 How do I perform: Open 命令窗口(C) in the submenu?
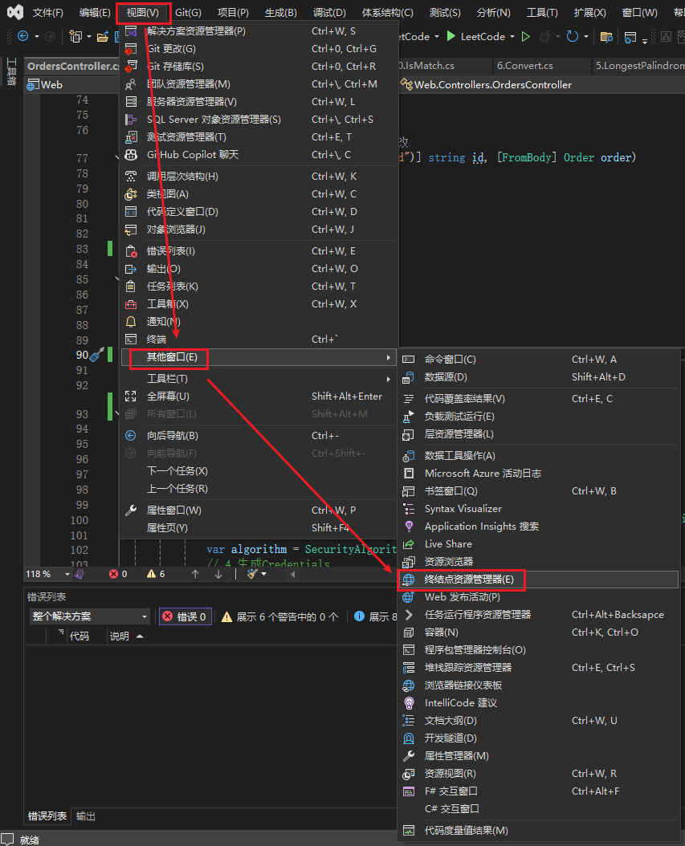point(538,360)
